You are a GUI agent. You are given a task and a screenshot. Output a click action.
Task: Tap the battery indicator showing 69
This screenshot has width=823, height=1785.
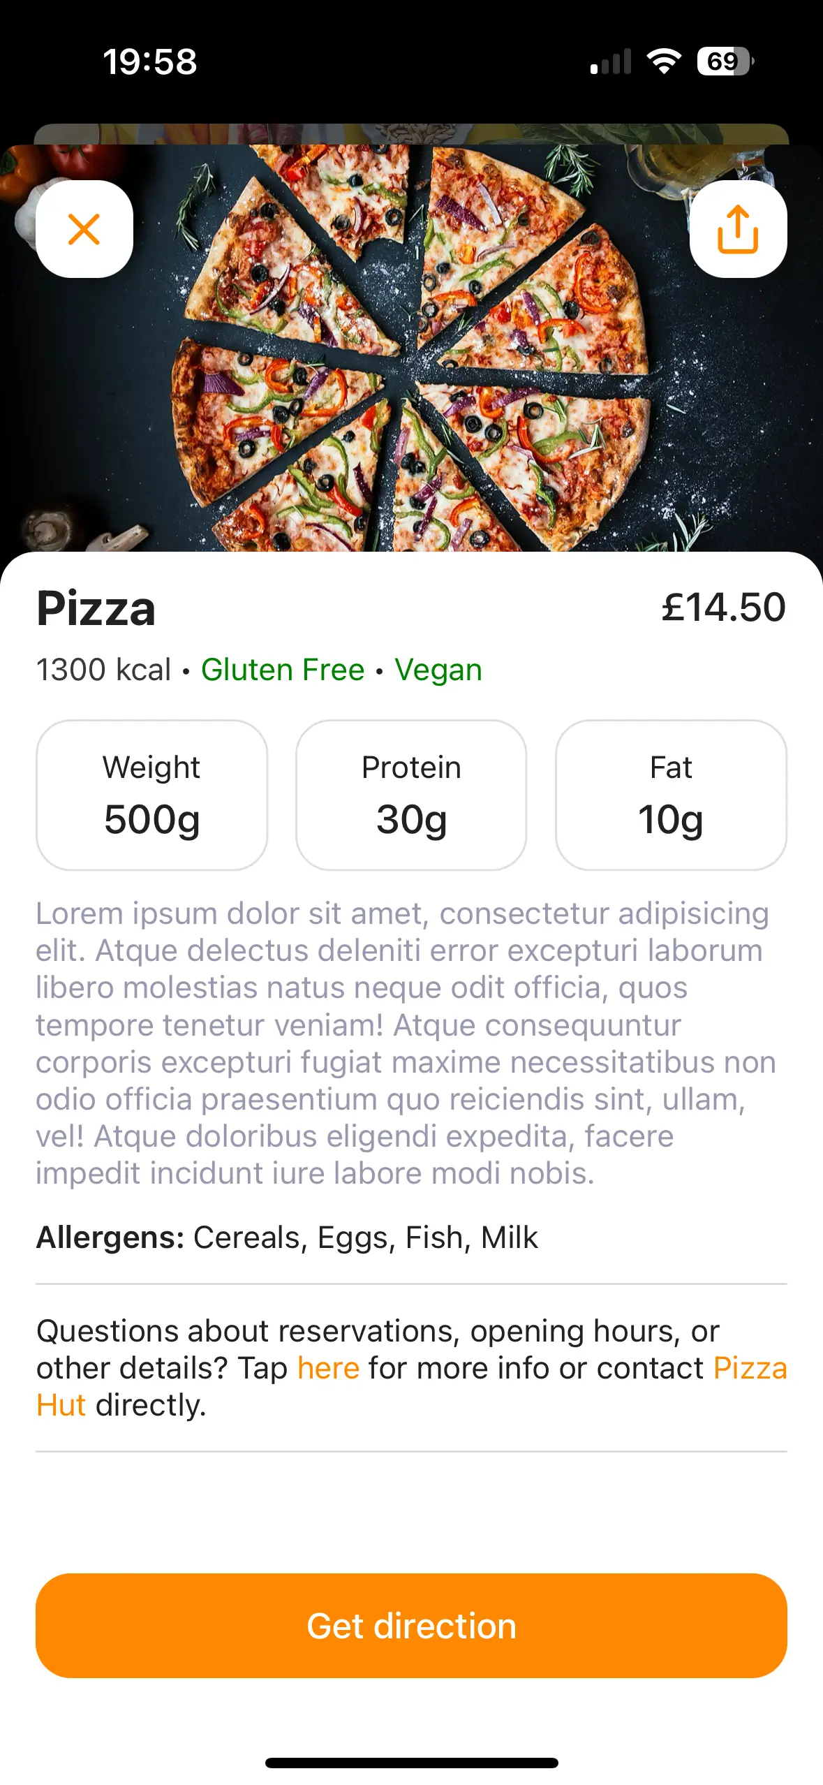tap(725, 61)
